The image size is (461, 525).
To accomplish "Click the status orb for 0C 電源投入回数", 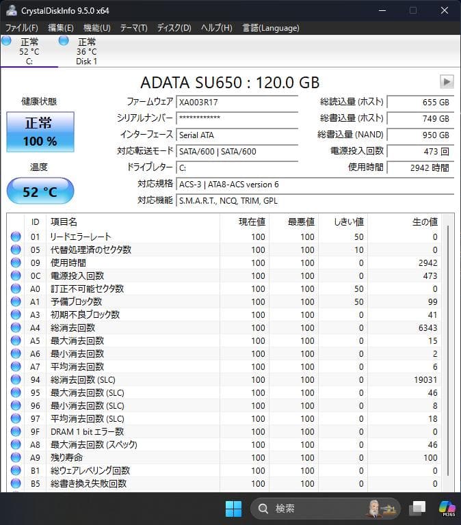I will (16, 275).
